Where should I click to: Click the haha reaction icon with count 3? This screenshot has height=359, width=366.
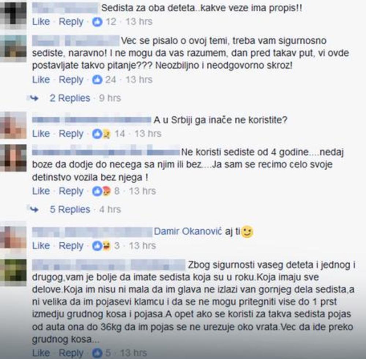(107, 246)
